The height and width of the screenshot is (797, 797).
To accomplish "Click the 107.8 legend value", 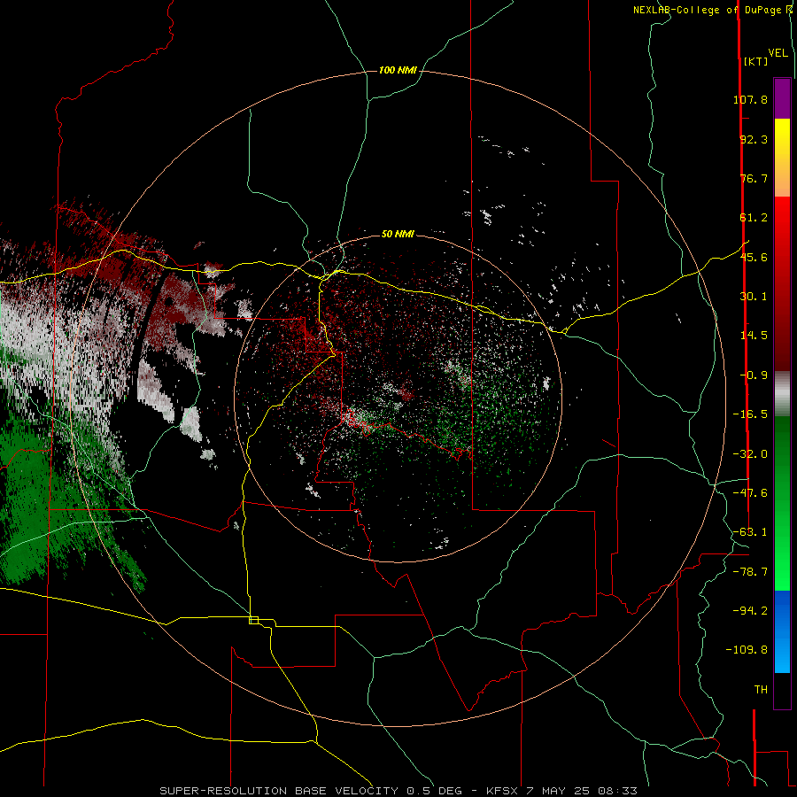I will tap(750, 99).
